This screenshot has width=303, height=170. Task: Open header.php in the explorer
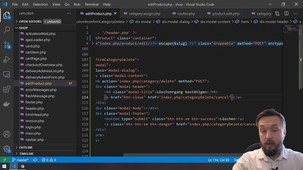coord(35,108)
